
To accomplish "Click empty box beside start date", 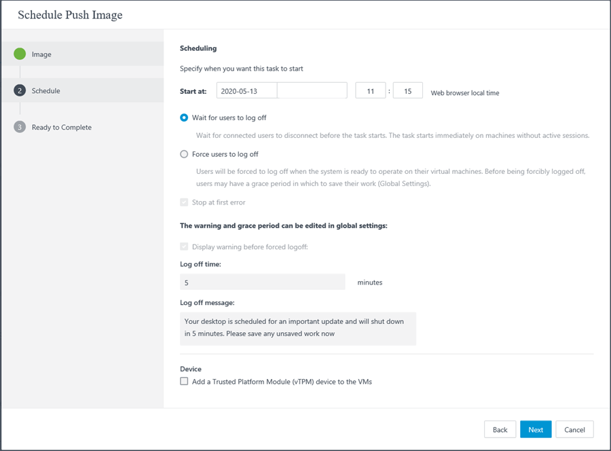I will (x=312, y=90).
